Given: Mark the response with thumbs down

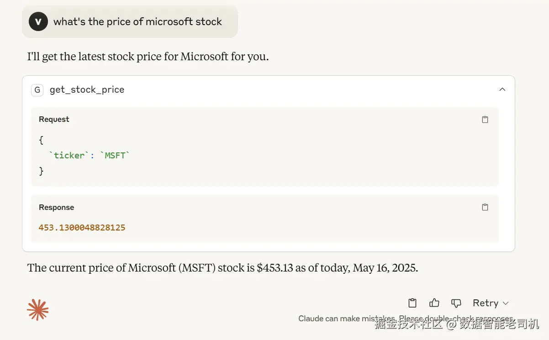Looking at the screenshot, I should 456,303.
